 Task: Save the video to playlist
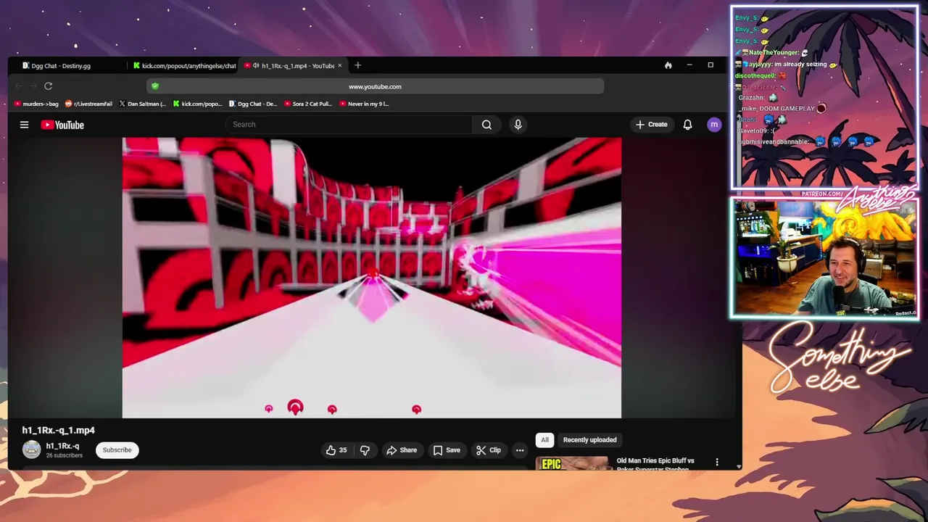tap(447, 450)
